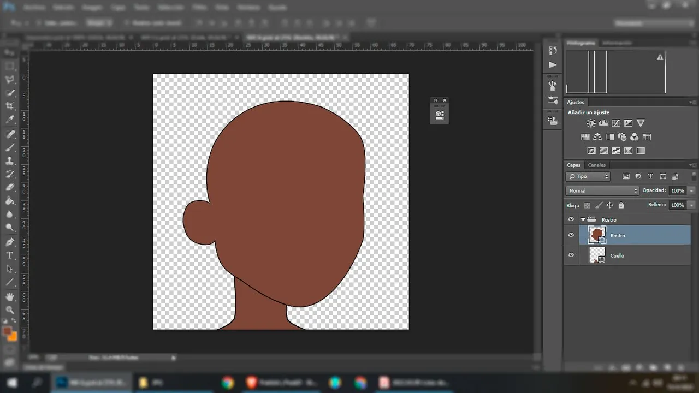This screenshot has width=699, height=393.
Task: Select the Quick Selection tool
Action: coord(10,93)
